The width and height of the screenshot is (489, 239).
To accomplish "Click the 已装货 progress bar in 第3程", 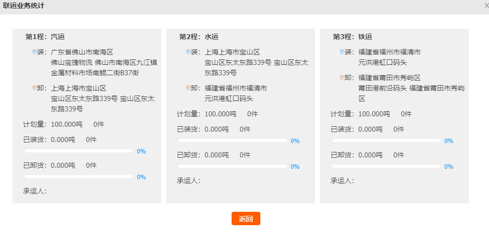I will click(386, 141).
